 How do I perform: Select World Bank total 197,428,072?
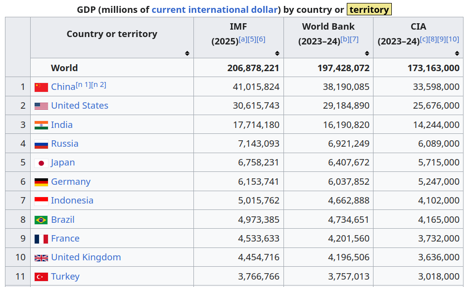coord(343,68)
